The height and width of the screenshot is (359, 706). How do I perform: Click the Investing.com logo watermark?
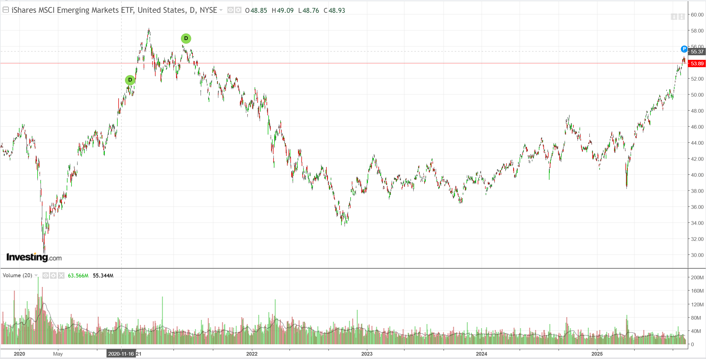pos(34,257)
